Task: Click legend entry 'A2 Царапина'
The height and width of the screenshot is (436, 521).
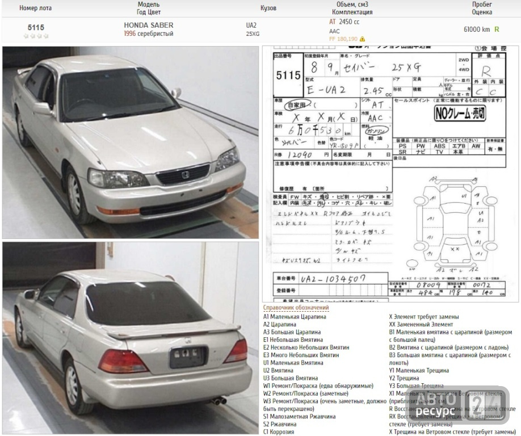Action: click(x=279, y=324)
